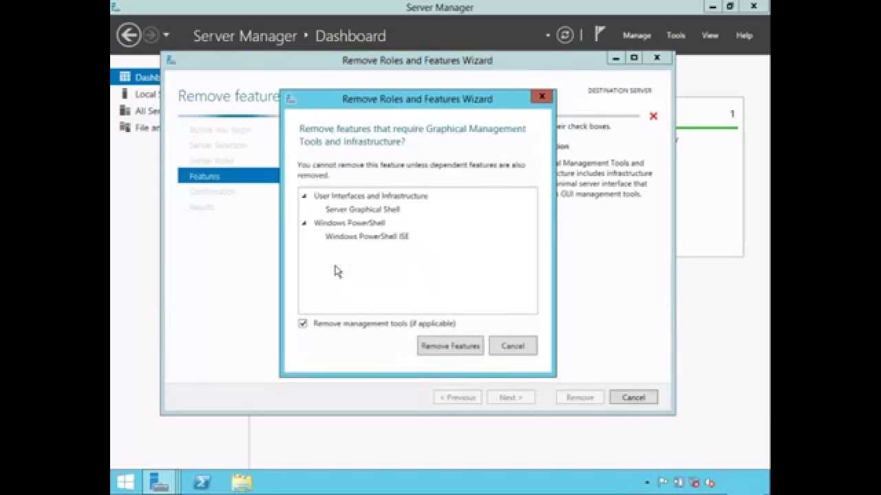Select User Interfaces and Infrastructure label

pos(370,196)
